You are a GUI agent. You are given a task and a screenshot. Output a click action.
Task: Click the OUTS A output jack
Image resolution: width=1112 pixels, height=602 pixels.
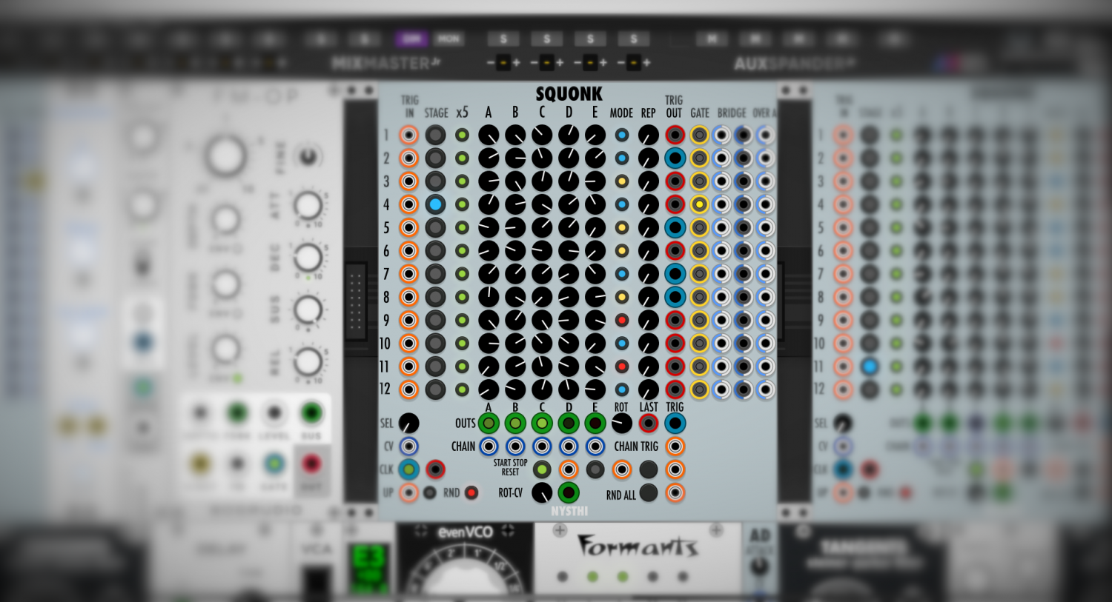[489, 424]
